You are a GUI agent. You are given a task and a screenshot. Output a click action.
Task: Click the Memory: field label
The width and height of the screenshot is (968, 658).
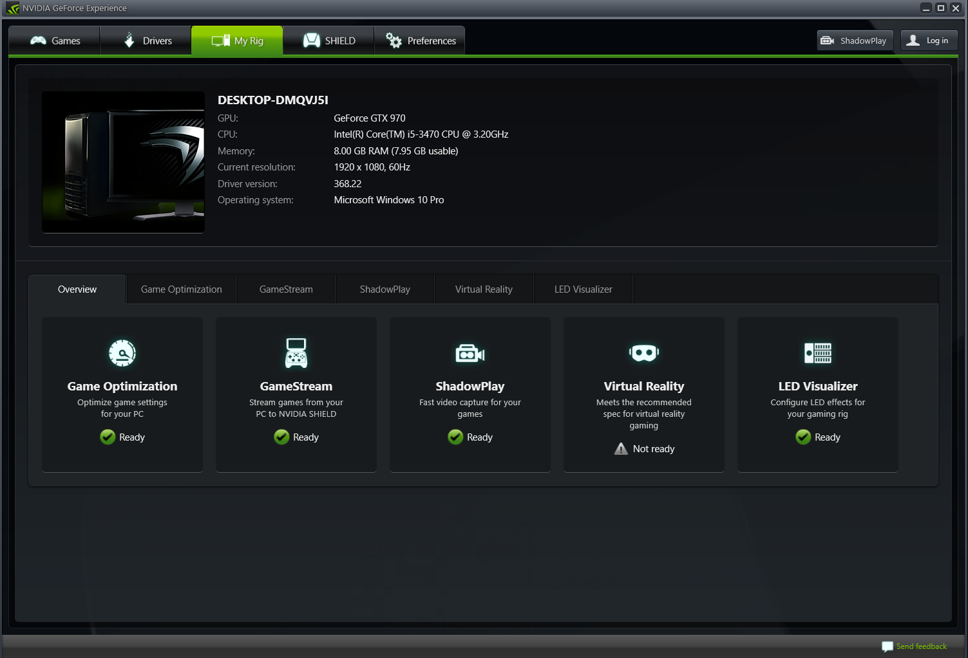tap(236, 151)
